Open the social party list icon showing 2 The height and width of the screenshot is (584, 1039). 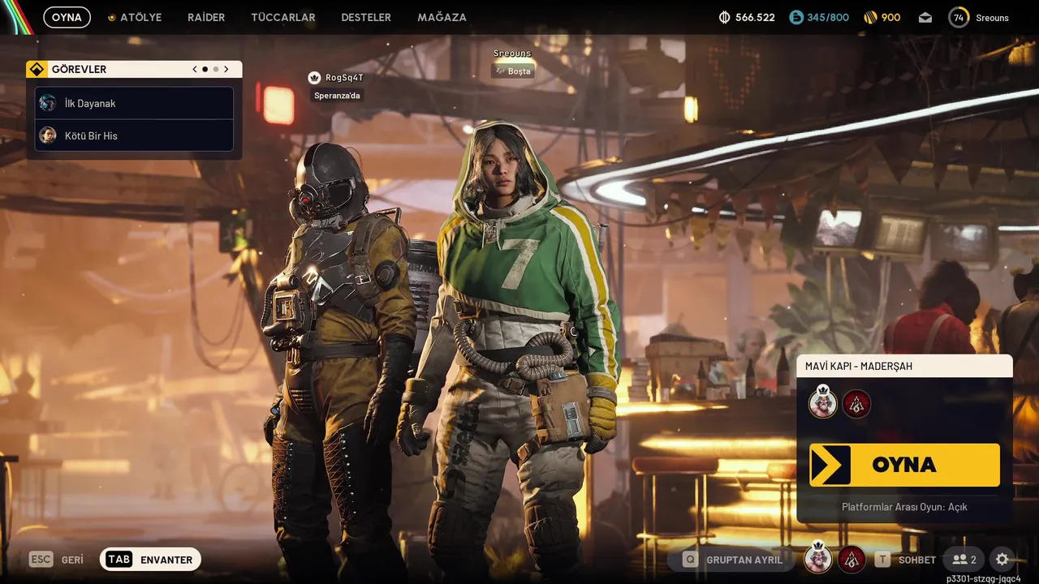click(964, 560)
